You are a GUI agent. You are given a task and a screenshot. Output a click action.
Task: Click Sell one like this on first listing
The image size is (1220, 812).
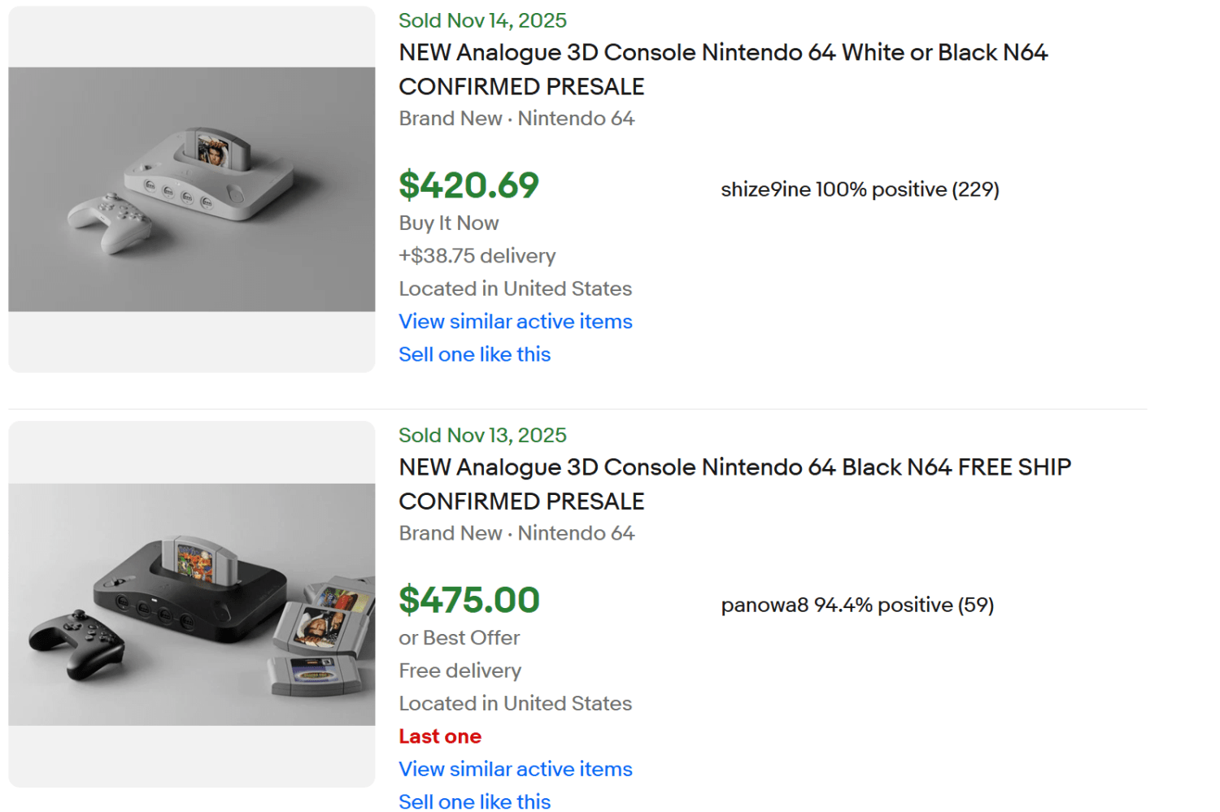point(474,354)
